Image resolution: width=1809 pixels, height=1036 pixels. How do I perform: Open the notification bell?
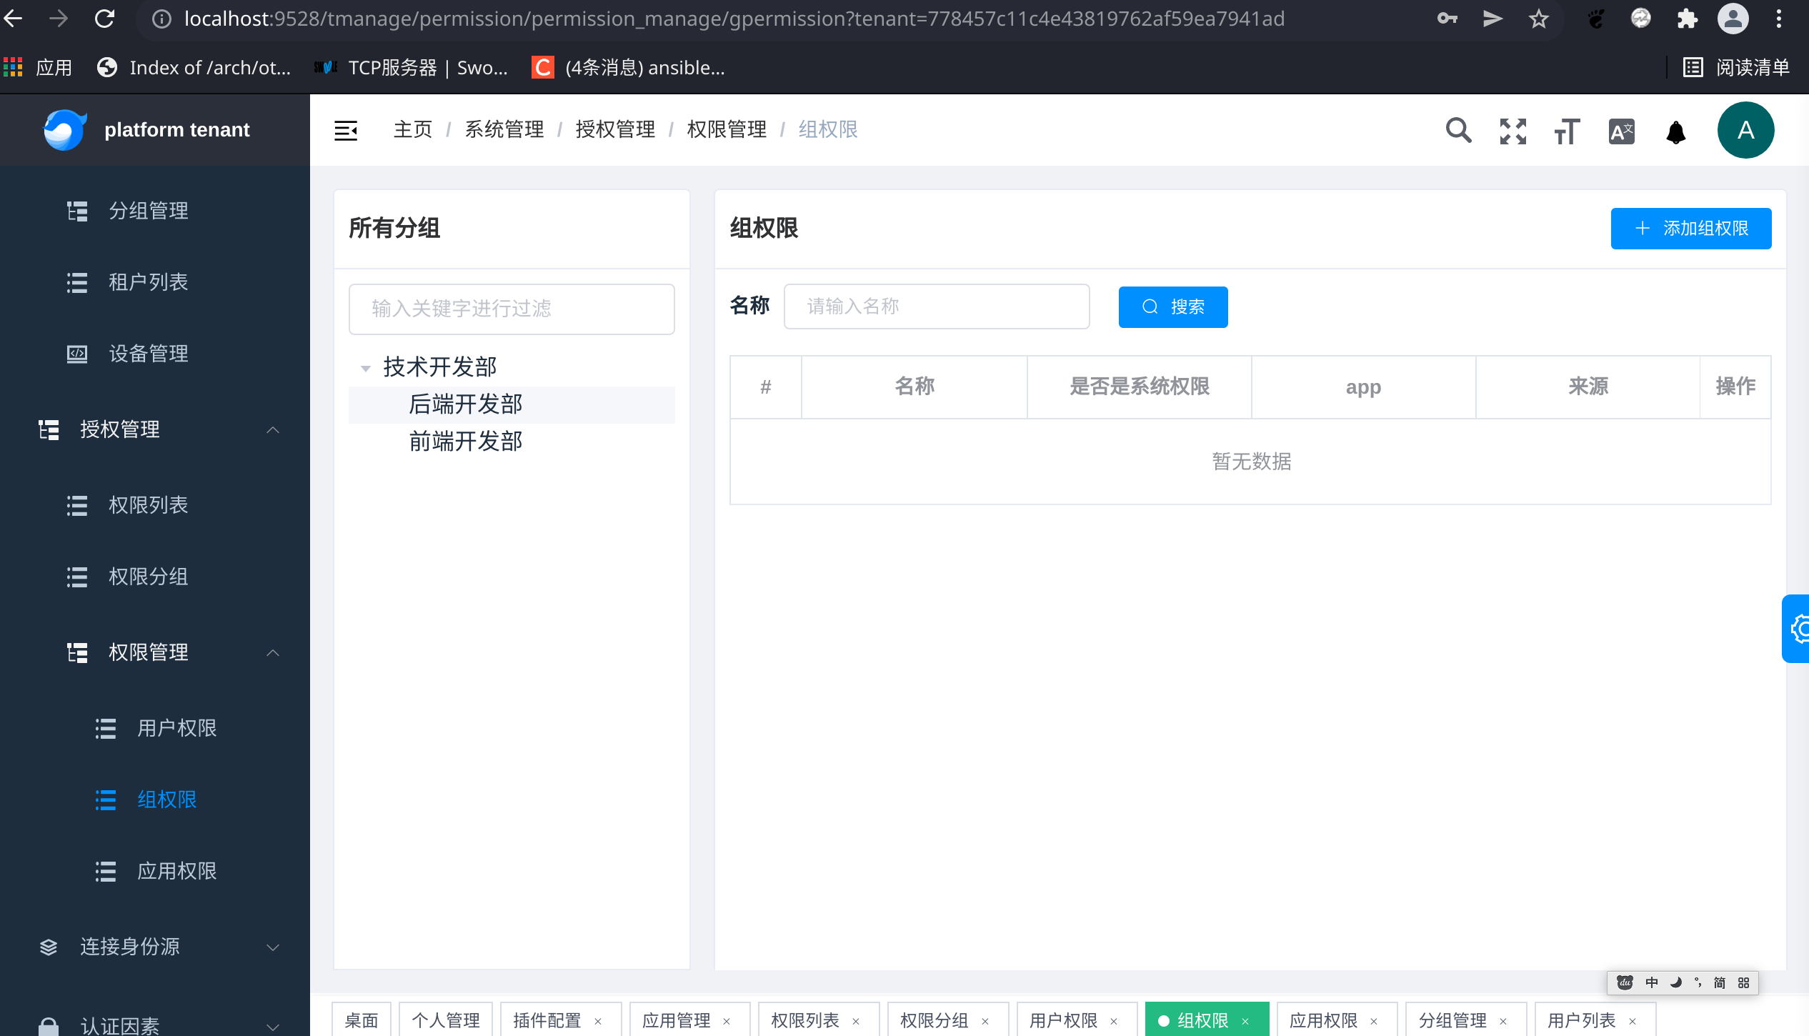click(x=1675, y=131)
